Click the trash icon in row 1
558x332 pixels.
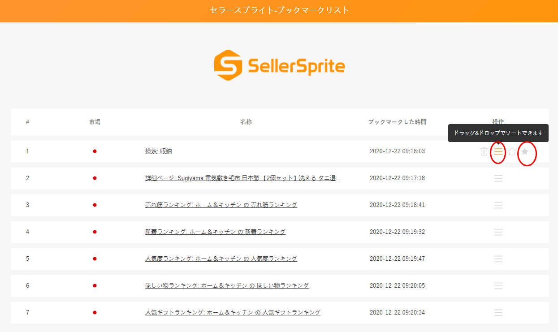pyautogui.click(x=484, y=151)
